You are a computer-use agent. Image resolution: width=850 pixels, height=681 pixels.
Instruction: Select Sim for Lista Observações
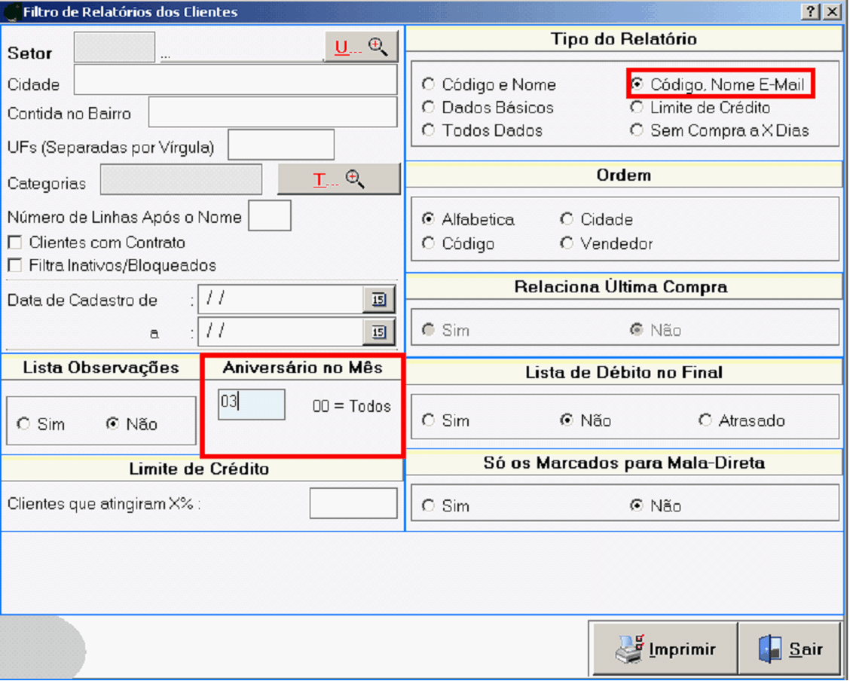pos(24,424)
